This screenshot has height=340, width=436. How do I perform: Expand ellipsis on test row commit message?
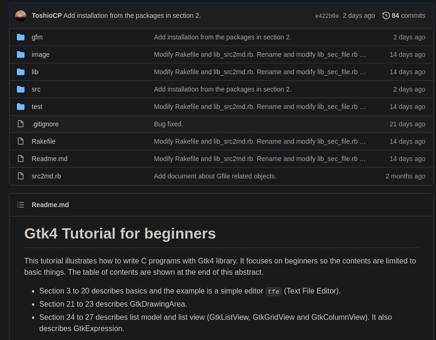(363, 108)
